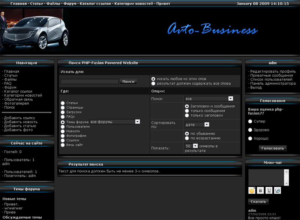300x220 pixels.
Task: Insert a smiley in the mini-chat
Action: click(x=252, y=190)
